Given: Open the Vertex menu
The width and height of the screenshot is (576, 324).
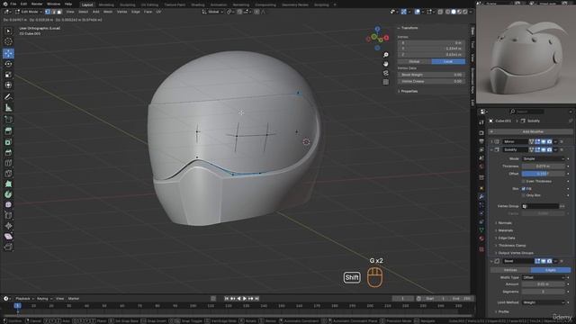Looking at the screenshot, I should click(x=122, y=12).
